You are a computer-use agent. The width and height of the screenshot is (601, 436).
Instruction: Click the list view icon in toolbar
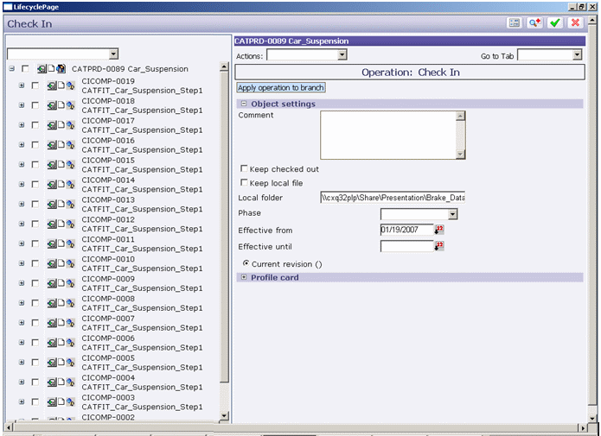tap(515, 23)
